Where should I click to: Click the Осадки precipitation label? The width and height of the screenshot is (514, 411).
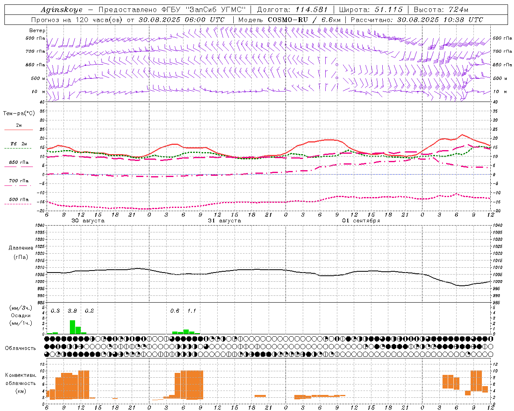(21, 315)
